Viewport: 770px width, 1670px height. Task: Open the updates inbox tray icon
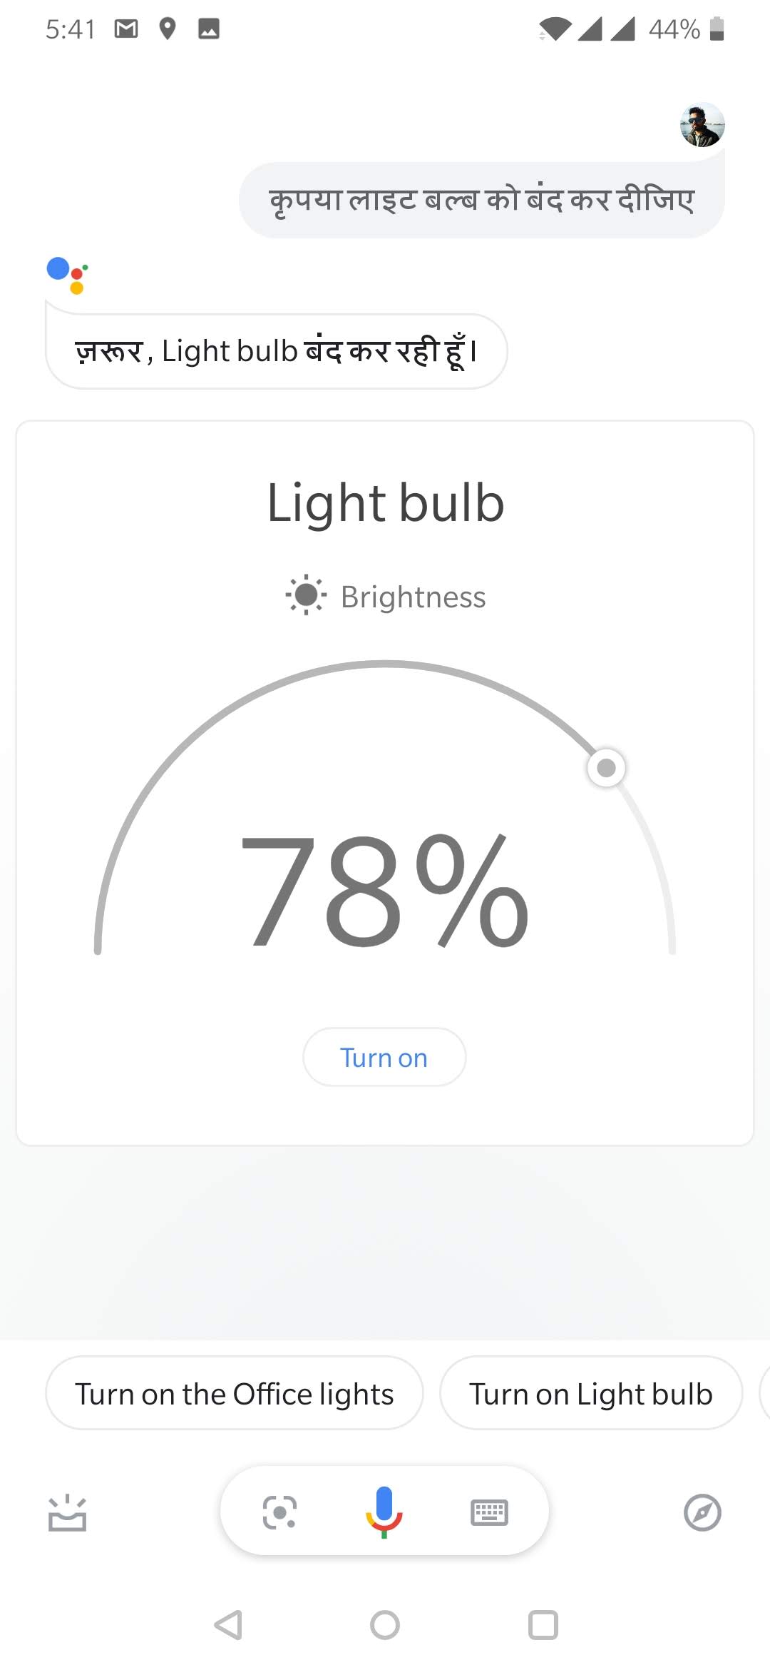pyautogui.click(x=67, y=1512)
